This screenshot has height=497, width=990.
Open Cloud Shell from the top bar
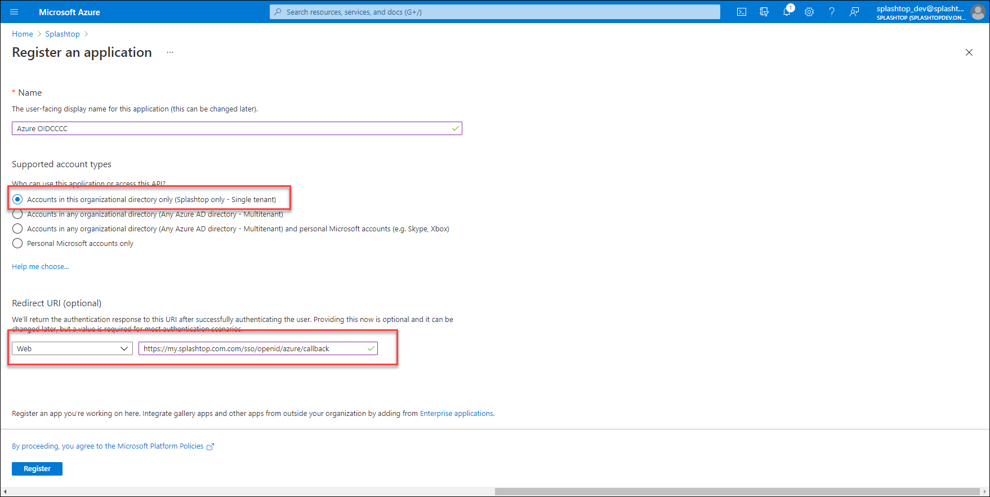pyautogui.click(x=742, y=12)
